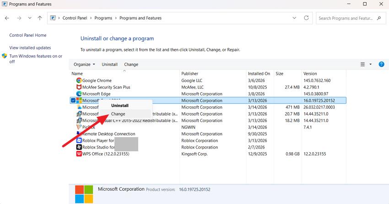
Task: Open View installed updates link
Action: point(30,48)
